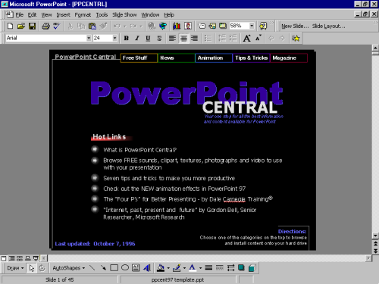Open the Line Color dropdown arrow
The height and width of the screenshot is (284, 379).
pos(184,268)
